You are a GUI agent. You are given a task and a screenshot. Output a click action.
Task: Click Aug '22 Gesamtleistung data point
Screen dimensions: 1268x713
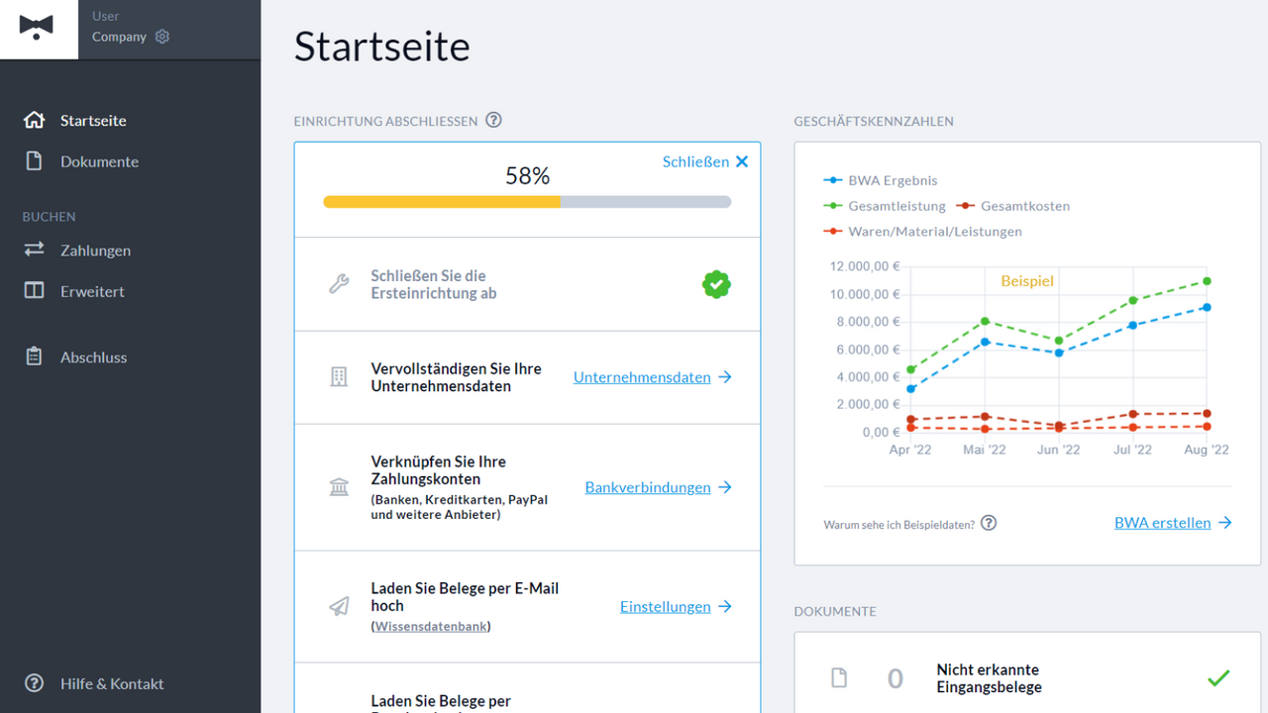(1207, 281)
